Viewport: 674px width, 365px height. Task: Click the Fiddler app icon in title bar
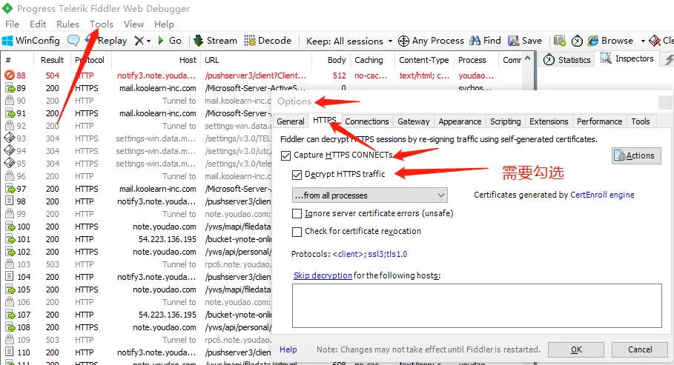7,8
